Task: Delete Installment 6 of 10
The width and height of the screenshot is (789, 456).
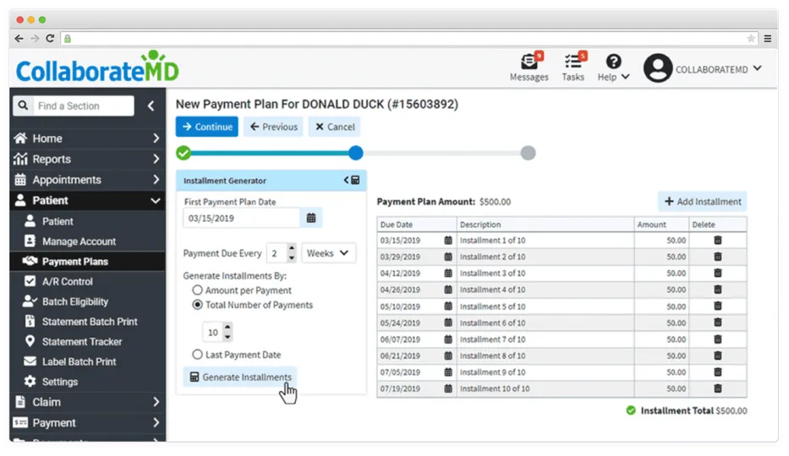Action: (718, 323)
